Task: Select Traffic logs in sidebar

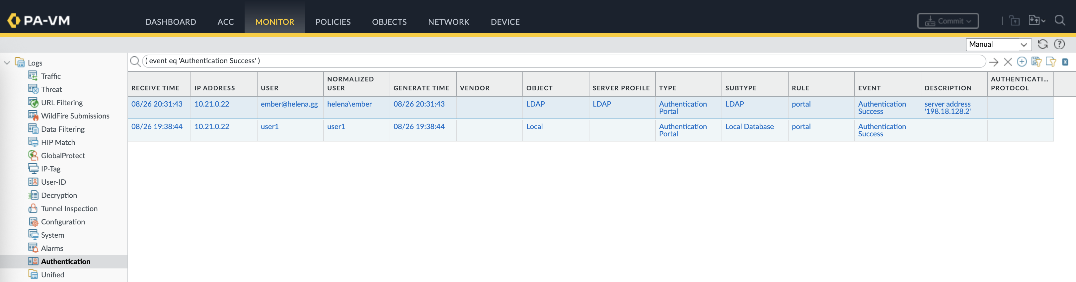Action: click(50, 76)
